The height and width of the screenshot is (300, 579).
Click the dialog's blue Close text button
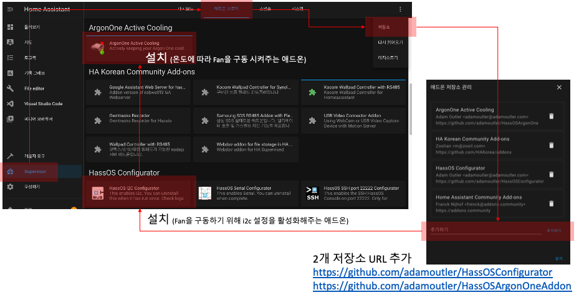coord(558,259)
